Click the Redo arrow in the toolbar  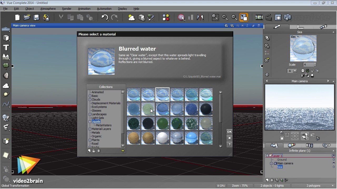(114, 18)
